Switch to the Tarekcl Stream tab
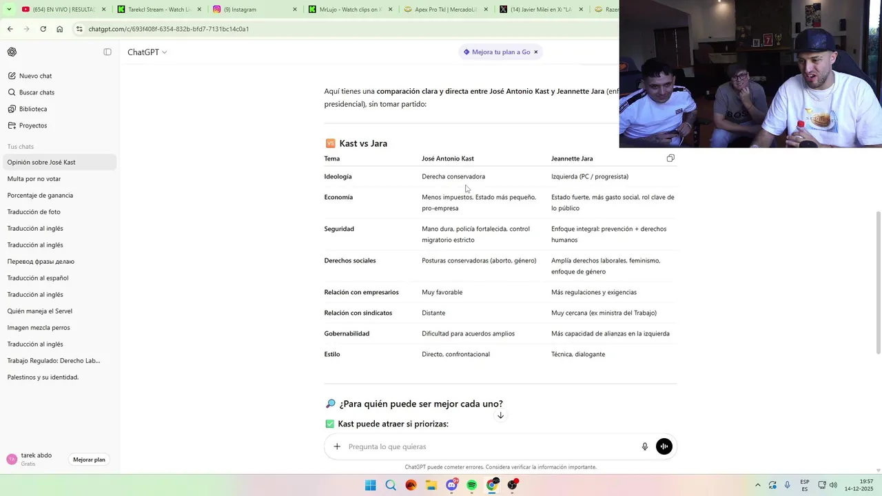This screenshot has width=882, height=496. [160, 10]
